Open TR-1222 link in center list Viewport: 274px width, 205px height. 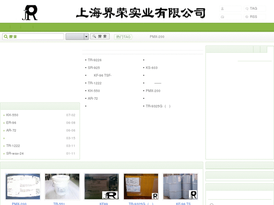click(x=95, y=83)
